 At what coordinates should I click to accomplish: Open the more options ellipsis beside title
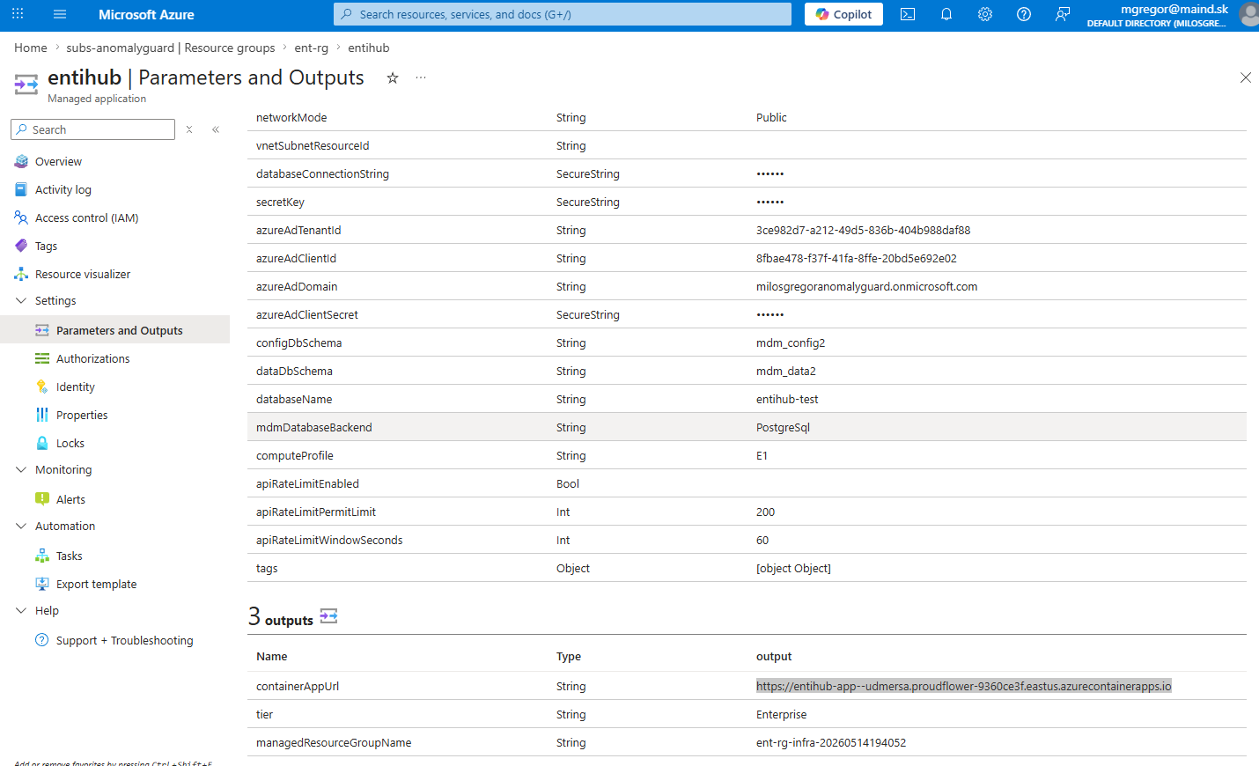421,77
